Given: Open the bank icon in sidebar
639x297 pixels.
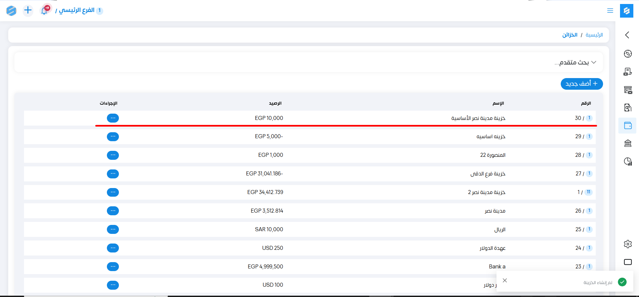Looking at the screenshot, I should (628, 143).
